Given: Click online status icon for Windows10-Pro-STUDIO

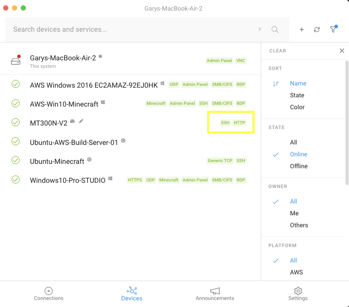Looking at the screenshot, I should (15, 180).
